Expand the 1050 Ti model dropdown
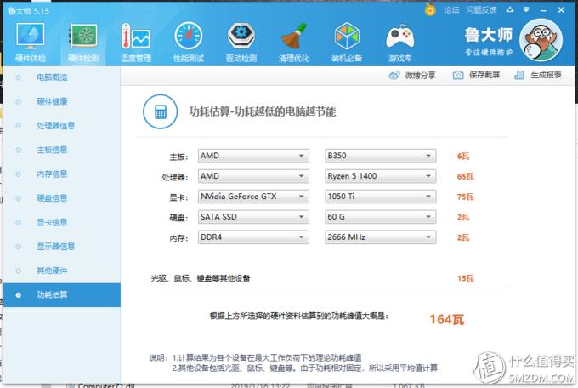The height and width of the screenshot is (388, 578). coord(381,197)
